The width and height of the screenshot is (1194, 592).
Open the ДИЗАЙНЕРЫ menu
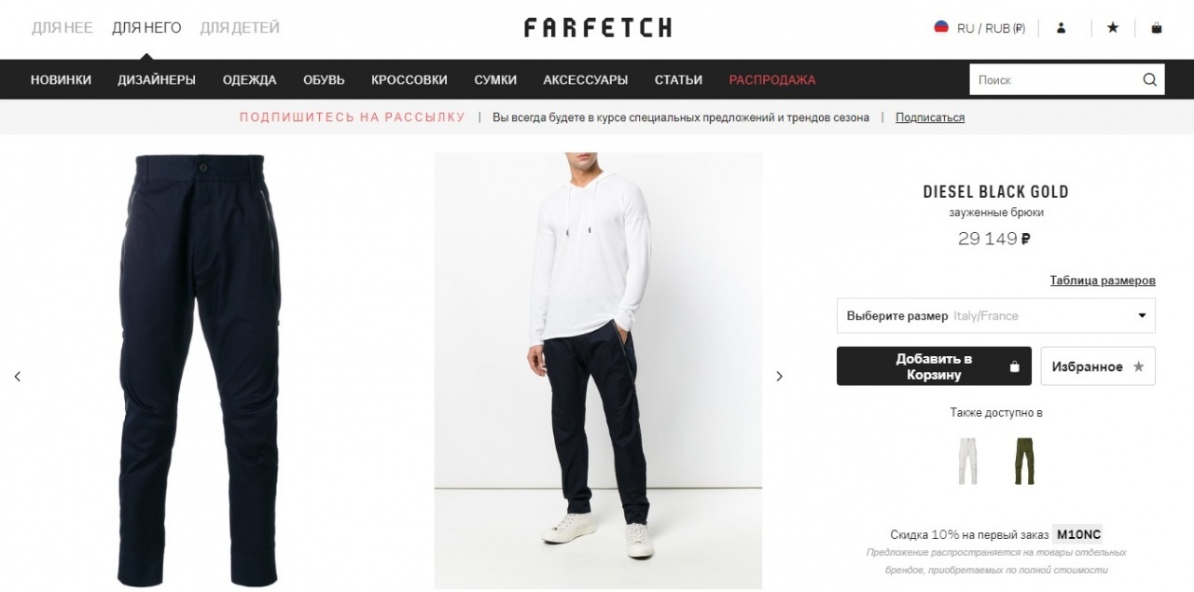(157, 80)
